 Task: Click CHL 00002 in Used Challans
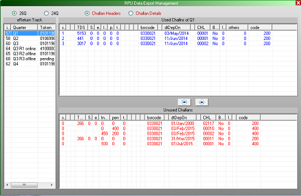[x=203, y=44]
